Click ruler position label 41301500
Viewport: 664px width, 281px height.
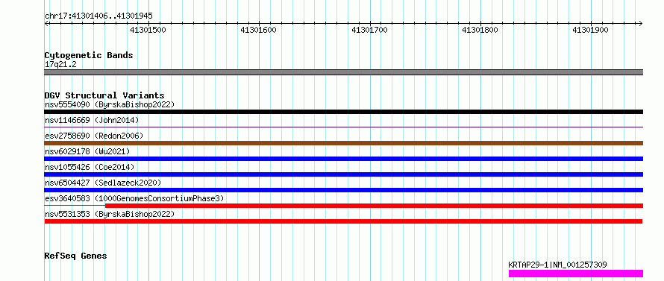pyautogui.click(x=148, y=30)
